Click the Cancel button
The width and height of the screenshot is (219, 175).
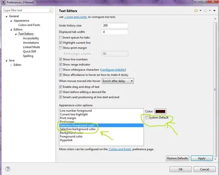coord(204,169)
